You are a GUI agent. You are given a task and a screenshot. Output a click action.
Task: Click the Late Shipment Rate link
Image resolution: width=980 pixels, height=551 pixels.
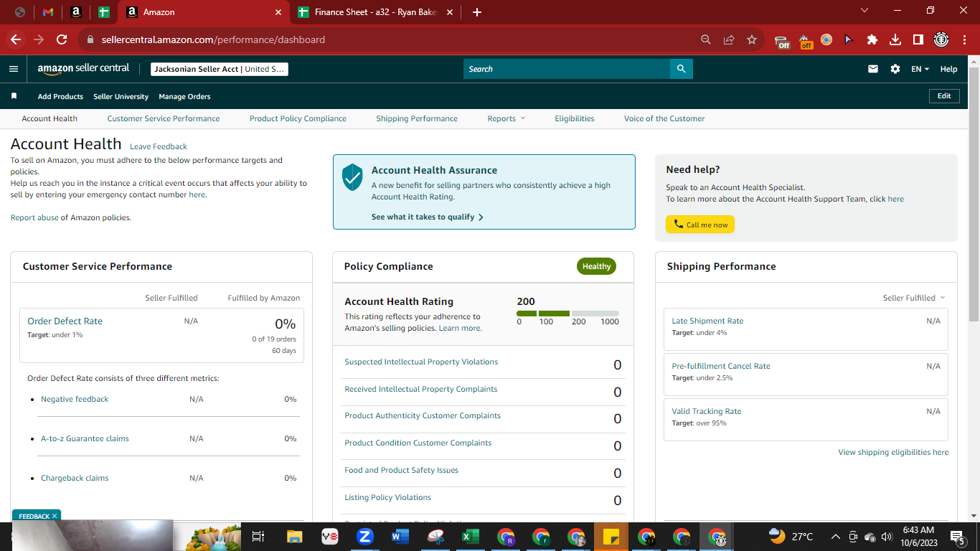tap(707, 321)
